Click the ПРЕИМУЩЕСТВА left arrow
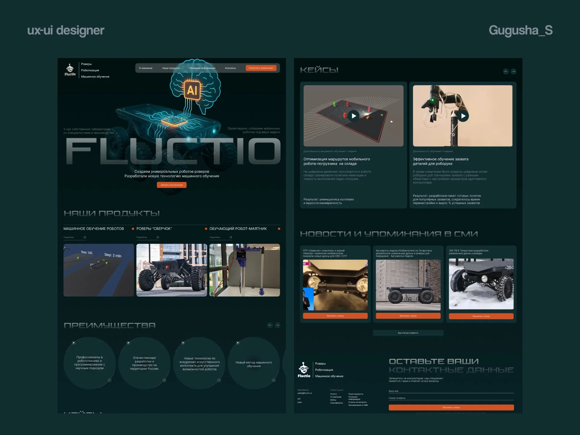This screenshot has width=580, height=435. (x=270, y=325)
